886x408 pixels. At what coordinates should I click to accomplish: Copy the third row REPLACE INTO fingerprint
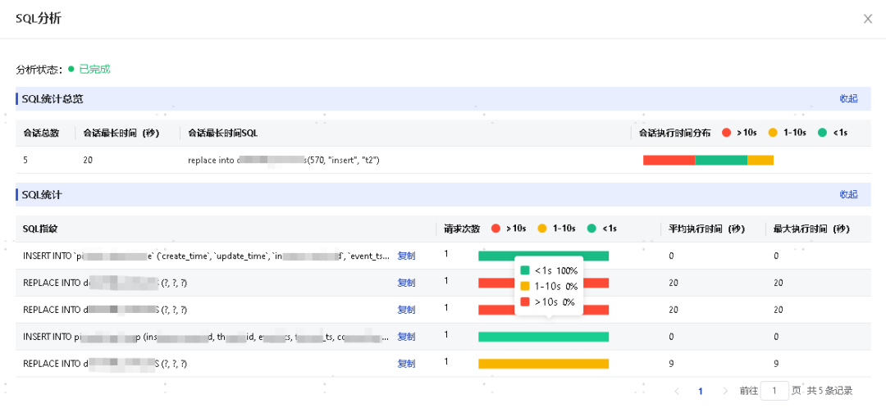(x=406, y=310)
